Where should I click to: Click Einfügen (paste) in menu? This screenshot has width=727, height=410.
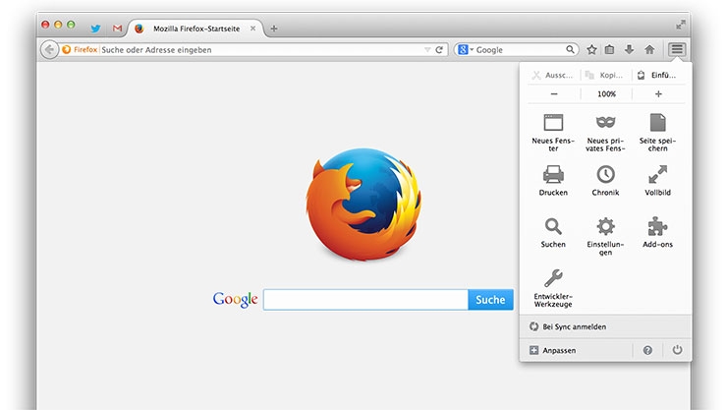pyautogui.click(x=657, y=75)
